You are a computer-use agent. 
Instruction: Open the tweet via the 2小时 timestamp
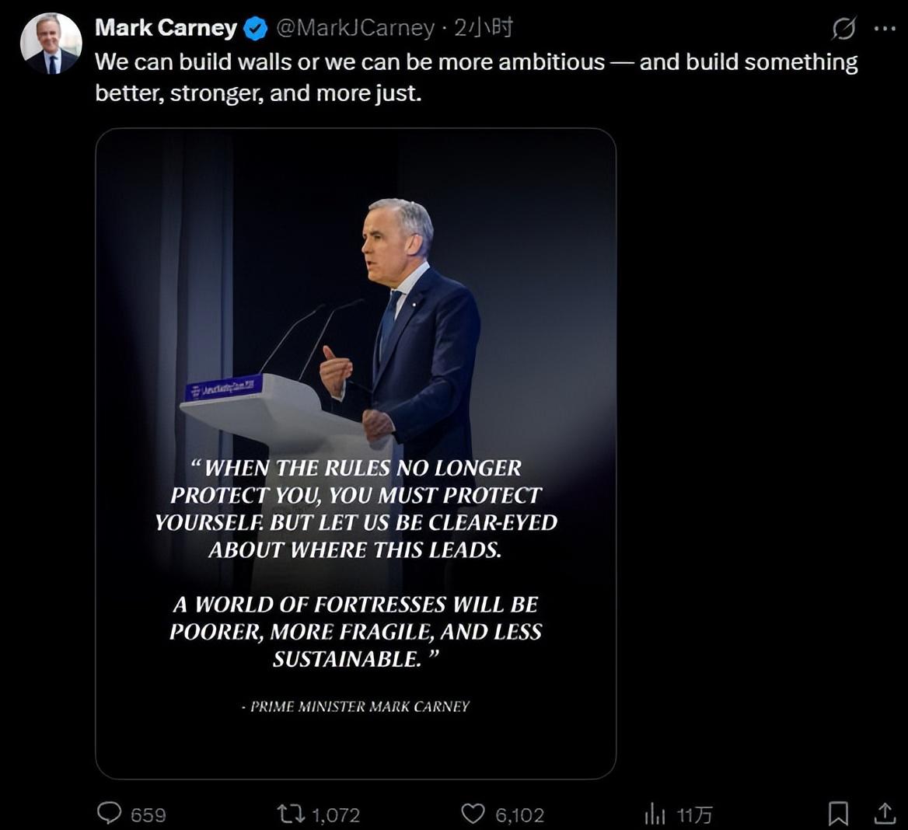click(x=484, y=29)
